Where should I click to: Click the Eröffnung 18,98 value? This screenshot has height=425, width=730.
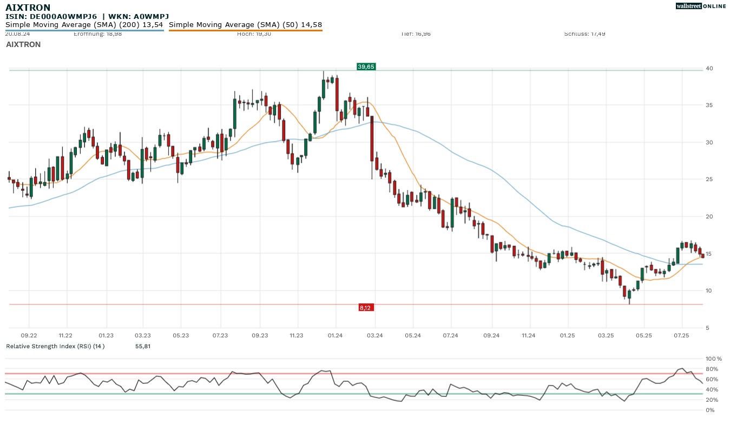pyautogui.click(x=97, y=34)
